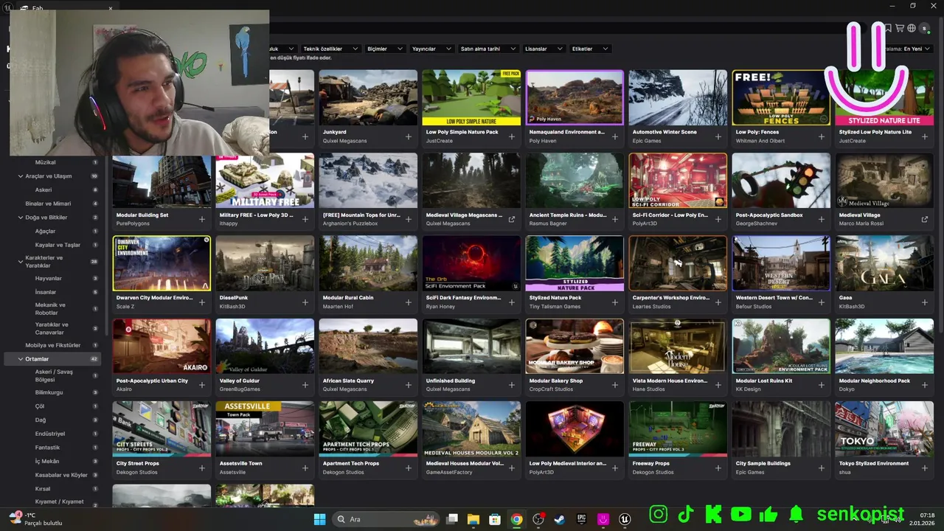This screenshot has width=944, height=531.
Task: Open publisher link KitBash3D under DieselPunk
Action: click(x=233, y=306)
